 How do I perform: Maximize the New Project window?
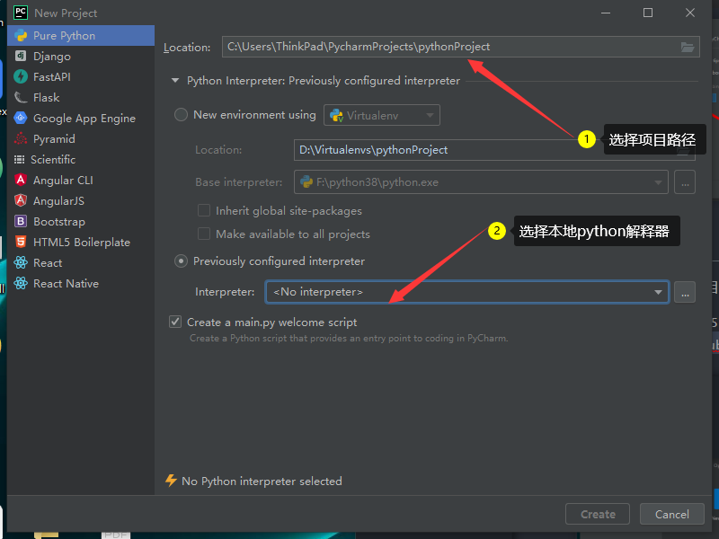coord(648,13)
